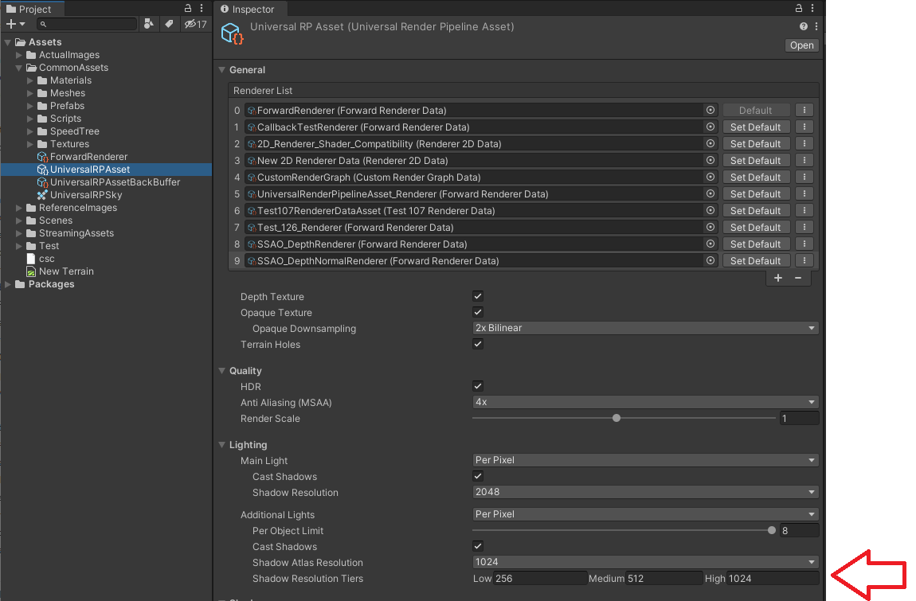916x601 pixels.
Task: Set CustomRenderGraph as default renderer
Action: pyautogui.click(x=756, y=177)
